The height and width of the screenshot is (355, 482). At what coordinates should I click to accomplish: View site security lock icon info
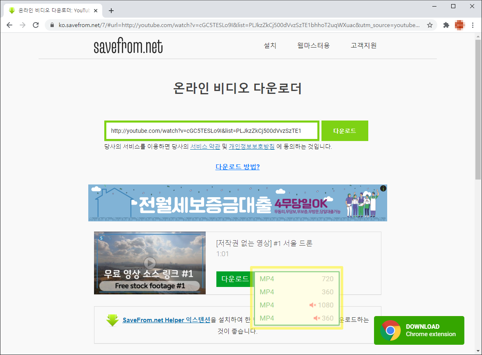(52, 25)
